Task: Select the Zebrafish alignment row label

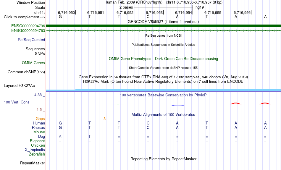Action: (x=37, y=154)
